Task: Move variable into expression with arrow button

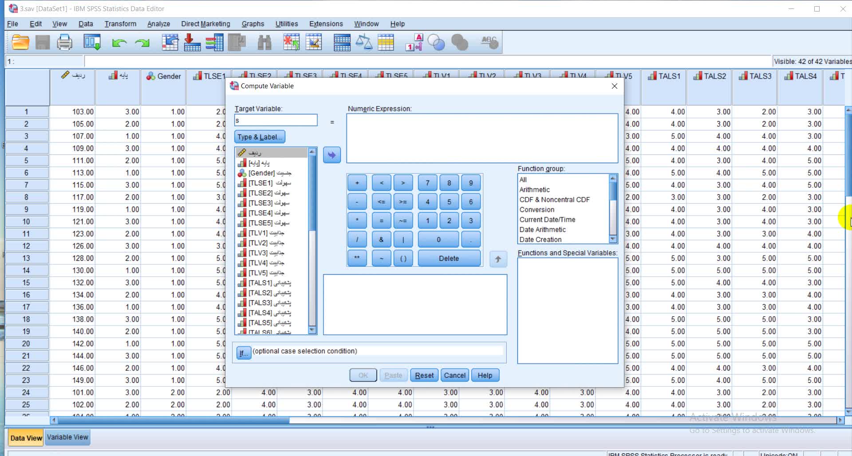Action: 331,155
